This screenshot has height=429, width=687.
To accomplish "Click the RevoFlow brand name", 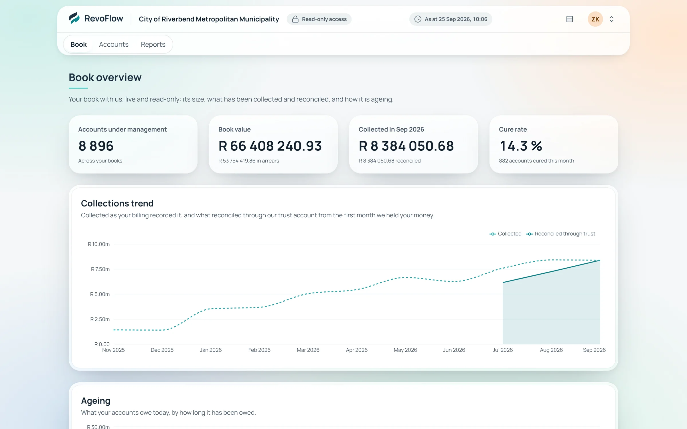I will (x=104, y=19).
